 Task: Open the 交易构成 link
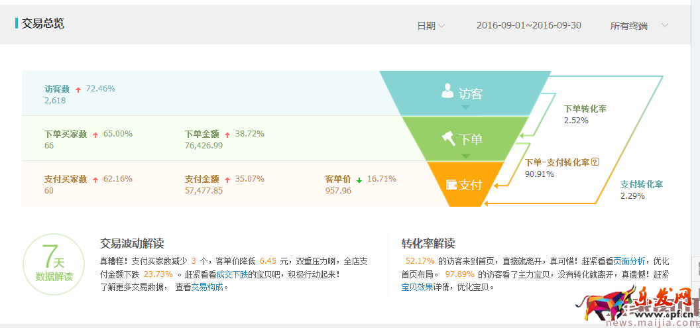pos(207,288)
